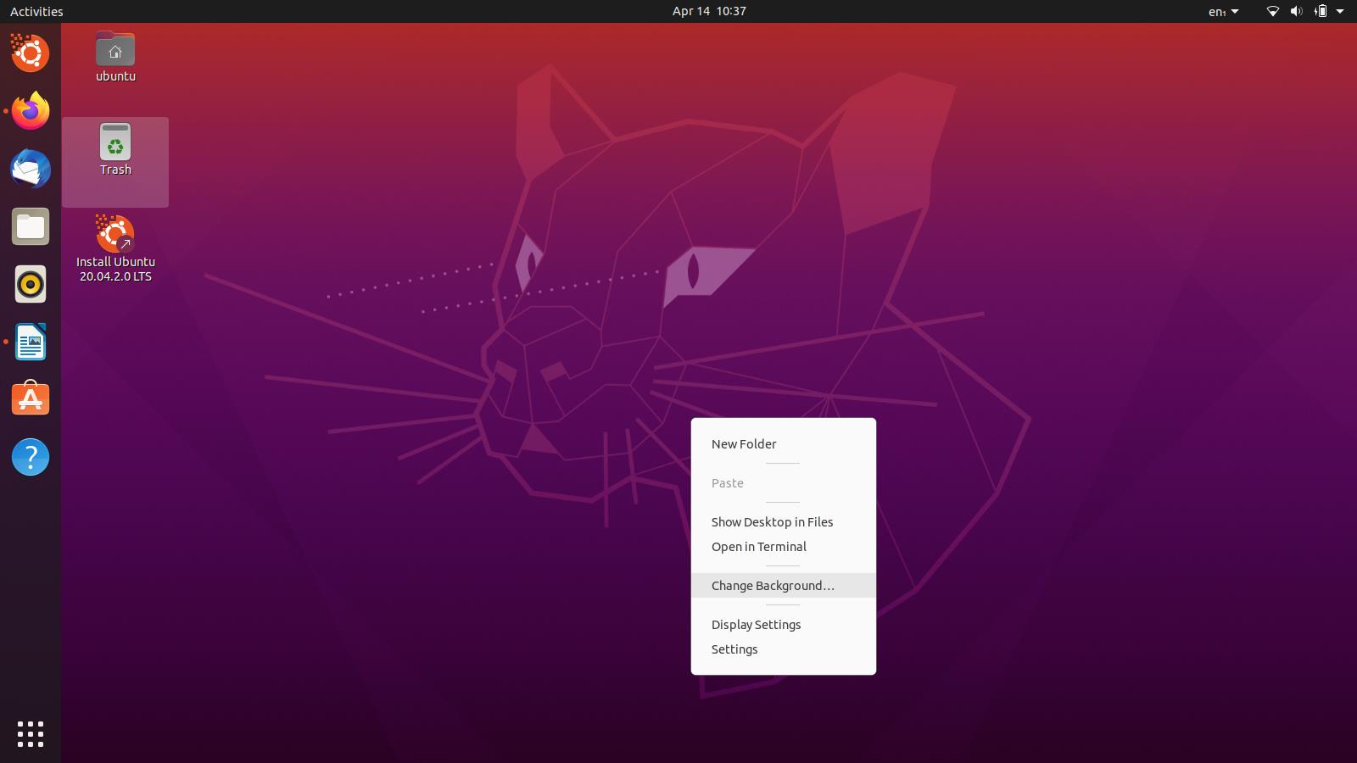Open the clock showing Apr 14 10:37
The image size is (1357, 763).
pos(709,11)
